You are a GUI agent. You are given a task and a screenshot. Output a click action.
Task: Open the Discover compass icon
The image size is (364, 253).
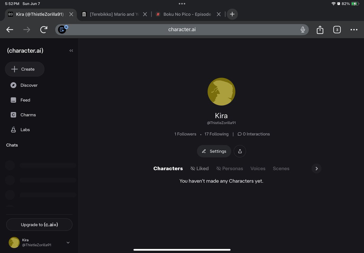tap(13, 85)
